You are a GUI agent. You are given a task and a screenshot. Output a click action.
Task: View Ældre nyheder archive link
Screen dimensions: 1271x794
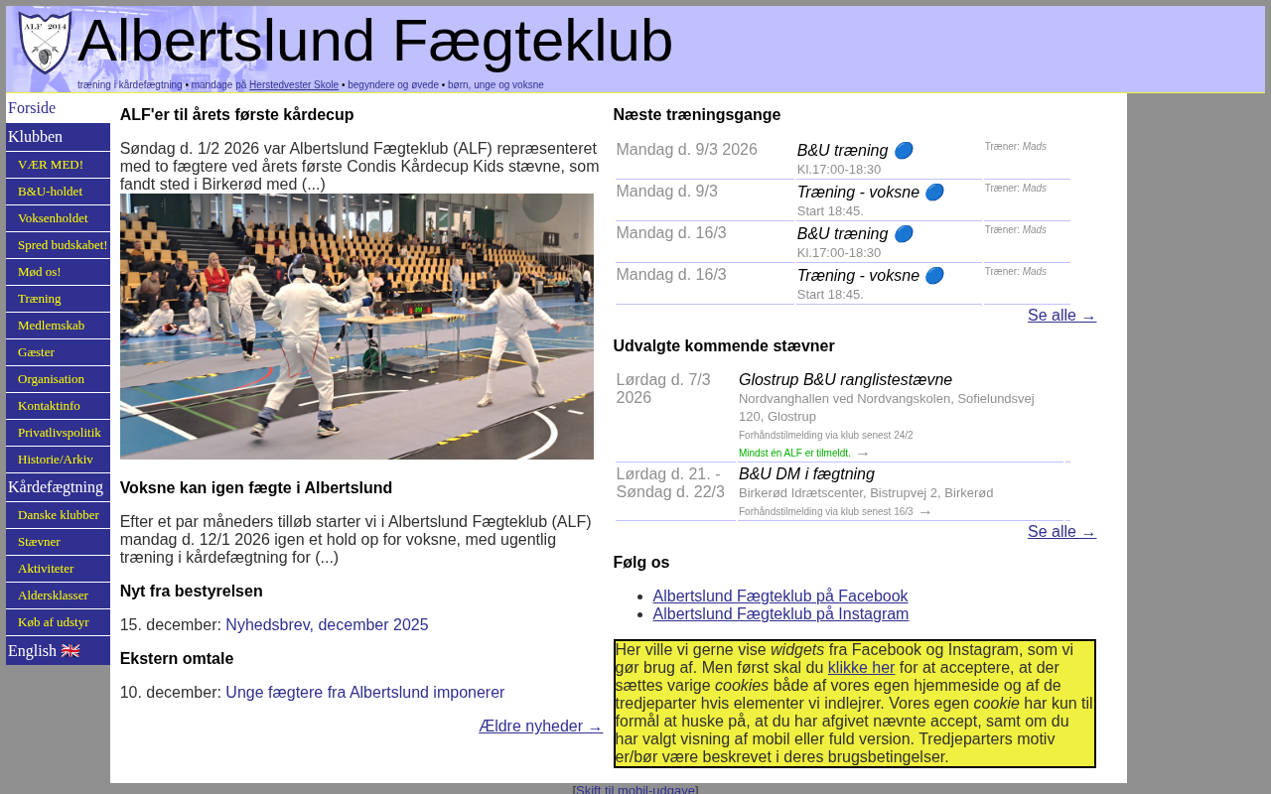[540, 727]
